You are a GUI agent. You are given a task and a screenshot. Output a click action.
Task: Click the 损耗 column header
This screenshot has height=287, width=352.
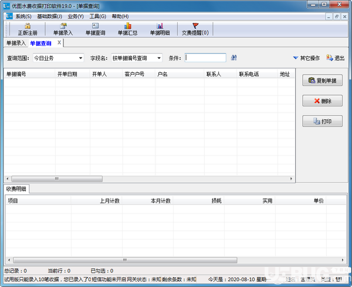click(x=198, y=201)
